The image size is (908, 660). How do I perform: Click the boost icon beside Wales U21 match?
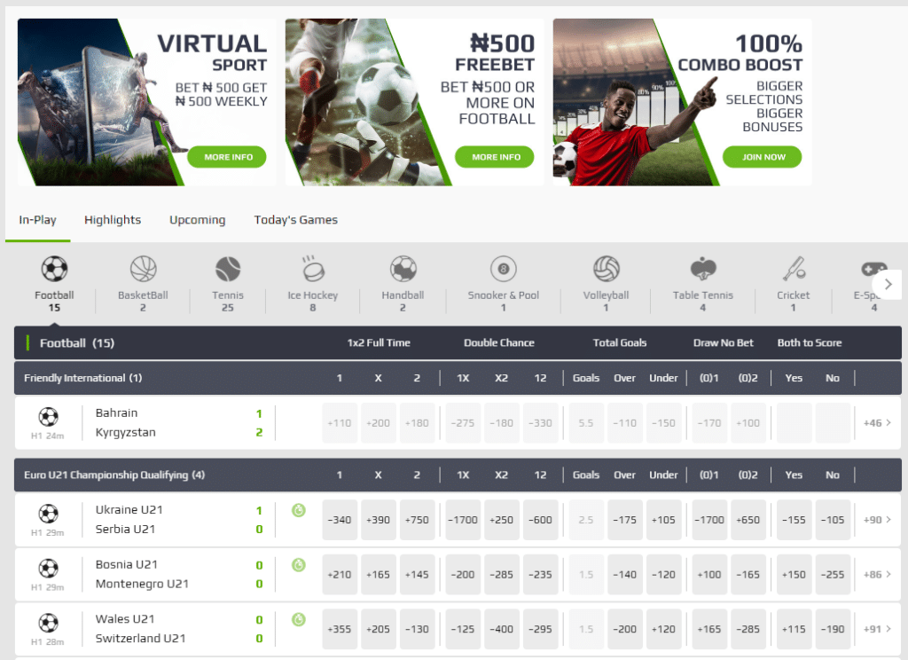pos(298,619)
